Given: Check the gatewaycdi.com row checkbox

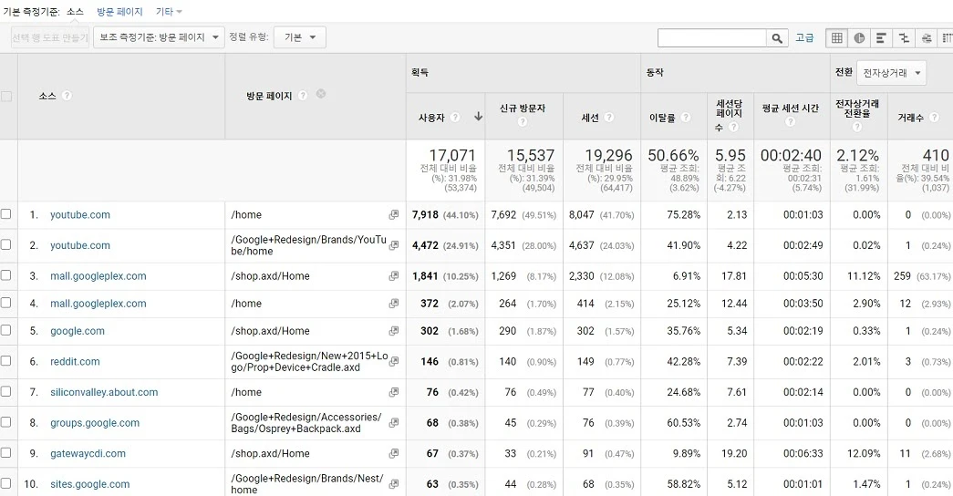Looking at the screenshot, I should tap(6, 452).
